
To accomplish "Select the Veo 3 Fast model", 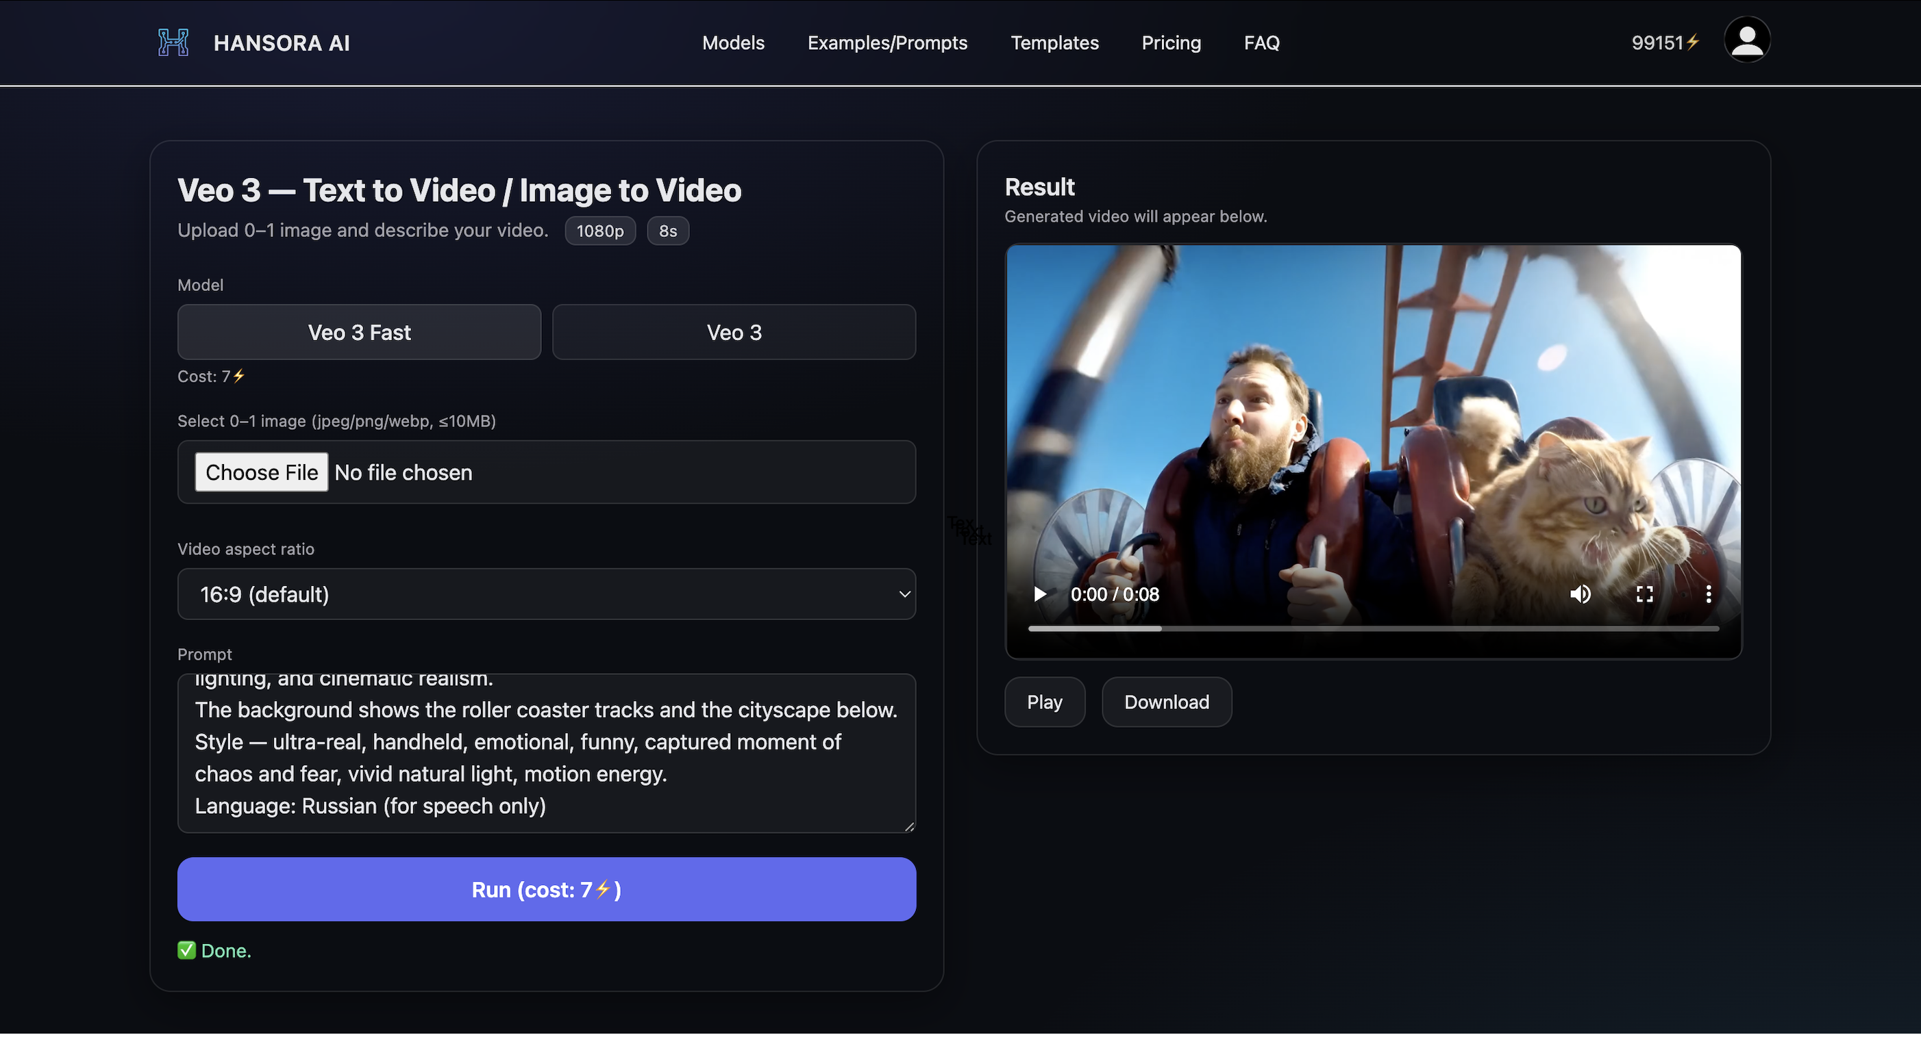I will (x=359, y=332).
